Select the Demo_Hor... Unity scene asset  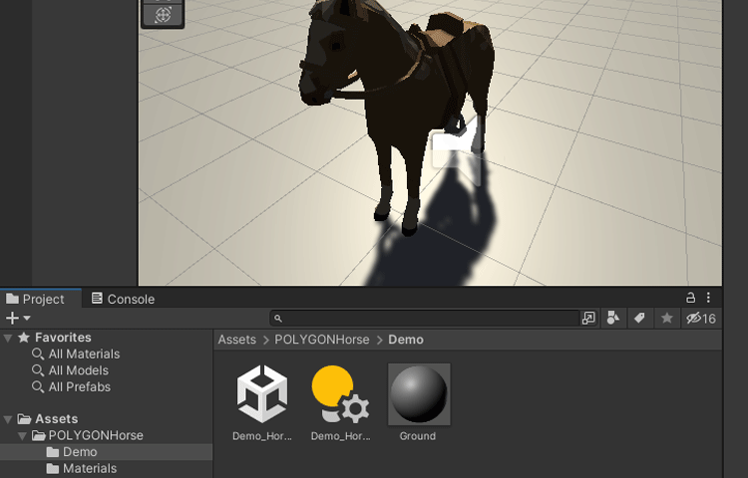click(x=262, y=402)
